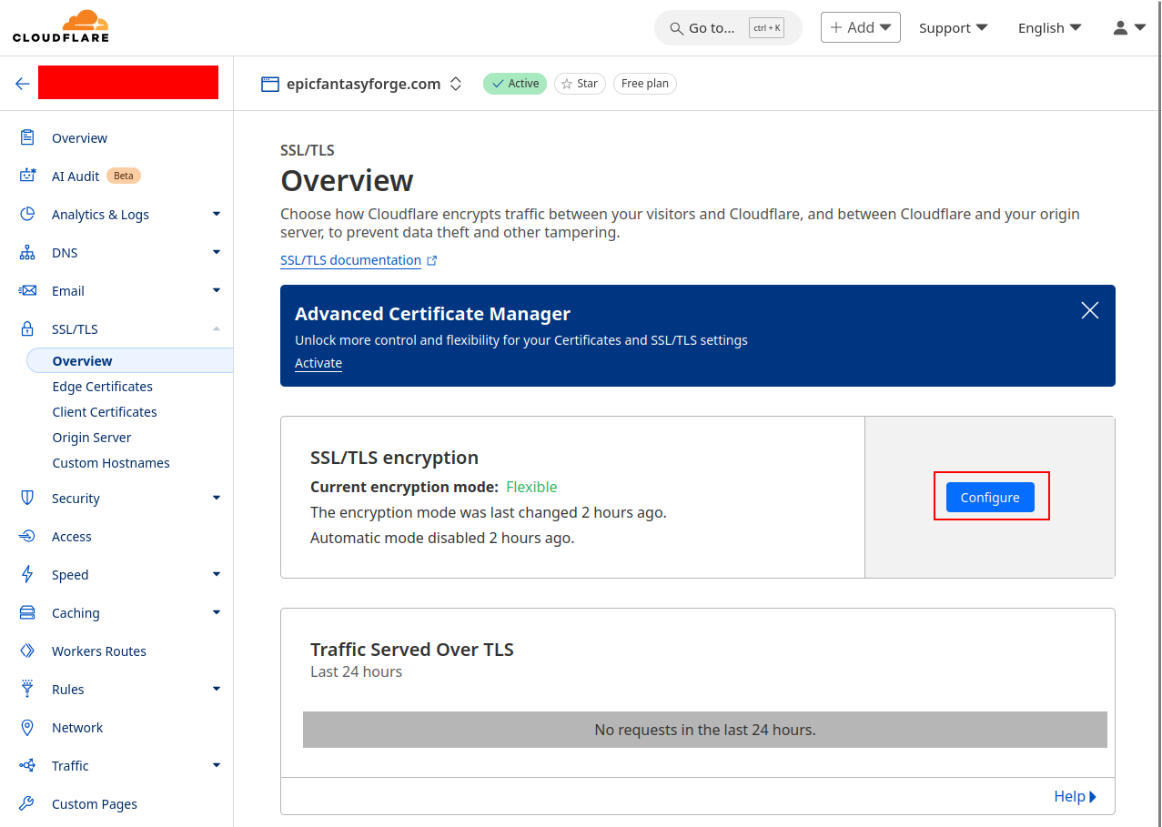This screenshot has height=827, width=1162.
Task: Click the Network location pin icon
Action: (27, 727)
